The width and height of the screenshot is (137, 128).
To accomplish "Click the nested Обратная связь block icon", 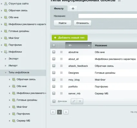I will [x=14, y=79].
